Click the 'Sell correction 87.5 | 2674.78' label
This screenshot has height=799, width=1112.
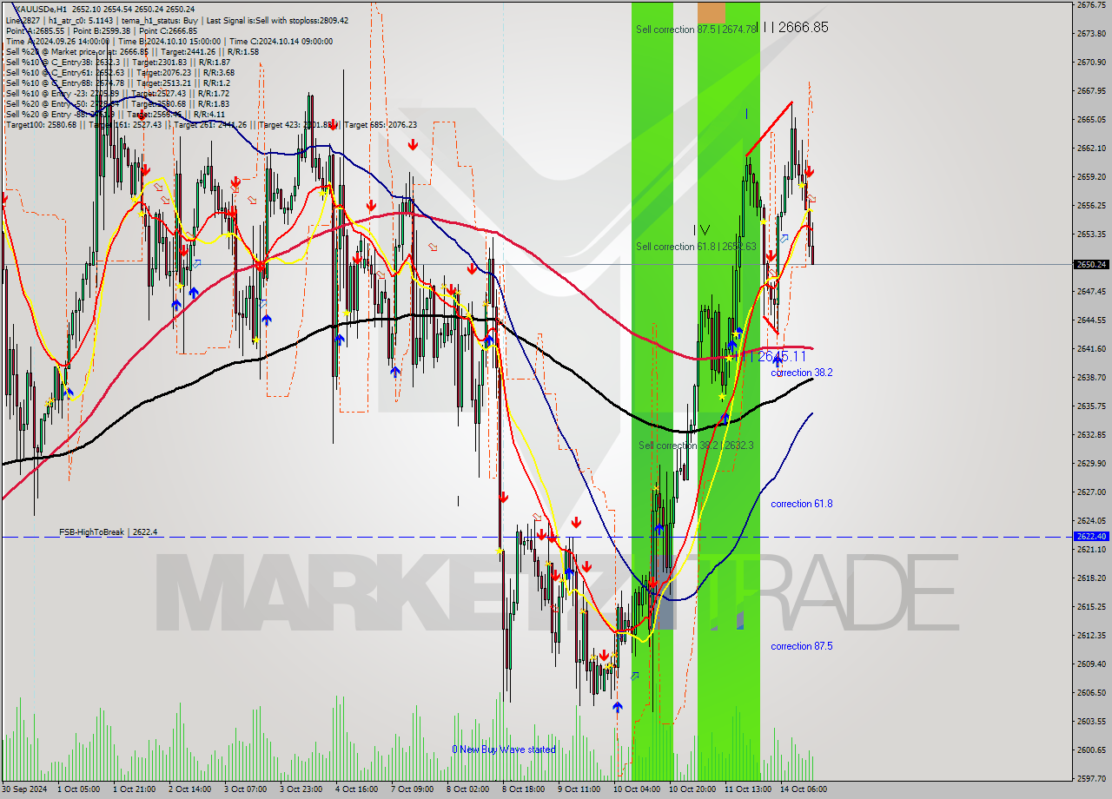(696, 30)
